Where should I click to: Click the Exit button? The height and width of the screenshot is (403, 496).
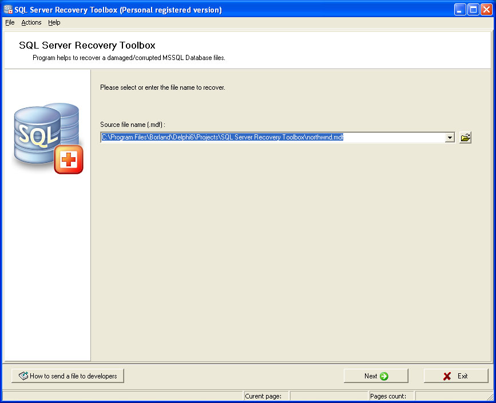456,376
